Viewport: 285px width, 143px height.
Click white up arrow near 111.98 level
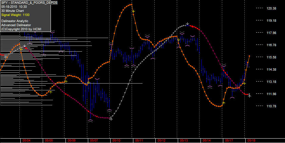pos(250,96)
